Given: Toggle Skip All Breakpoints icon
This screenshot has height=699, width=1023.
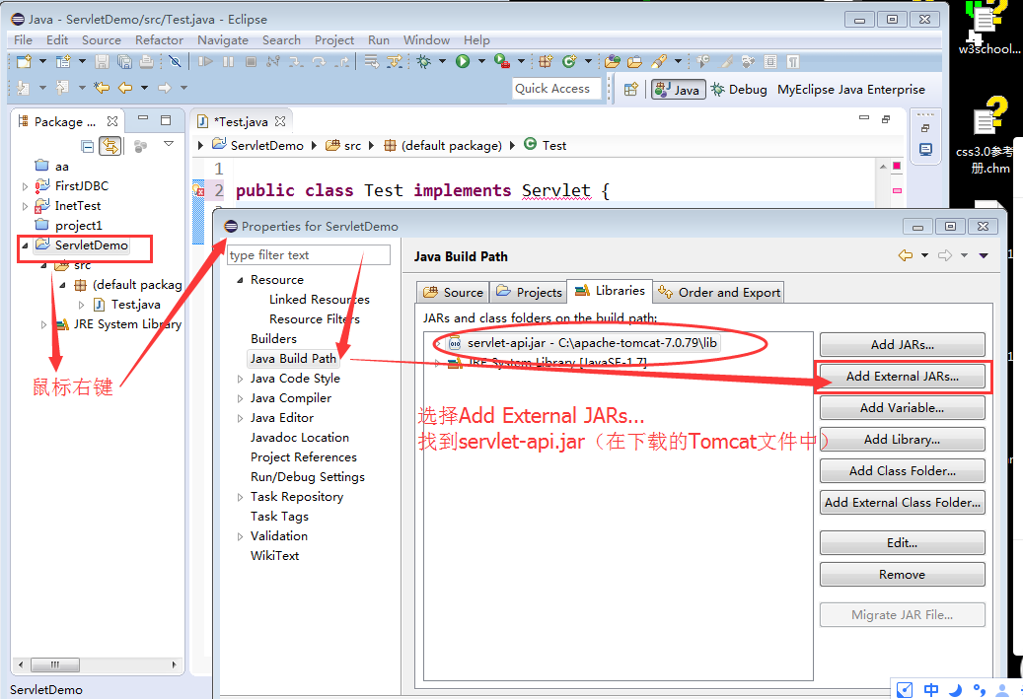Looking at the screenshot, I should pyautogui.click(x=175, y=62).
